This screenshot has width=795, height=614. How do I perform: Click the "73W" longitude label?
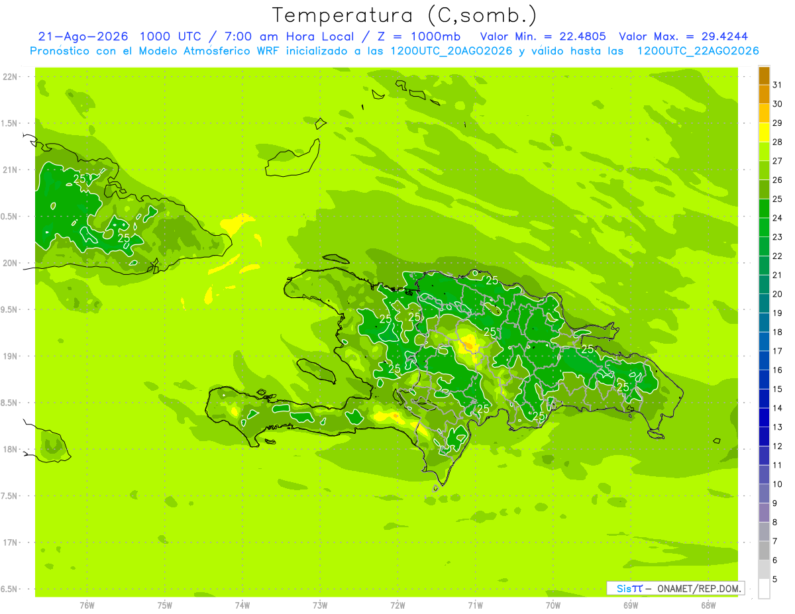pyautogui.click(x=320, y=605)
